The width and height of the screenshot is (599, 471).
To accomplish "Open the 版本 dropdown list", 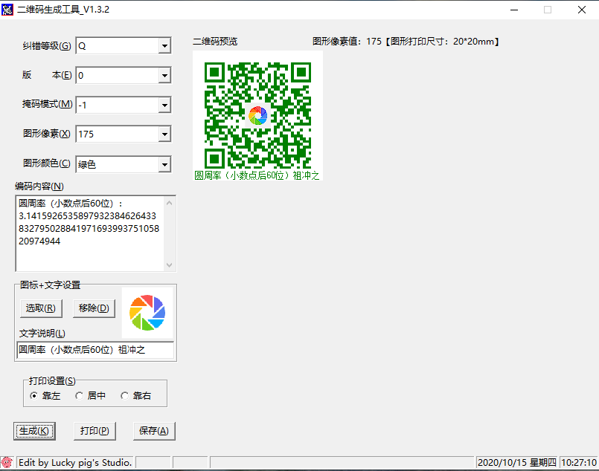I will tap(164, 75).
